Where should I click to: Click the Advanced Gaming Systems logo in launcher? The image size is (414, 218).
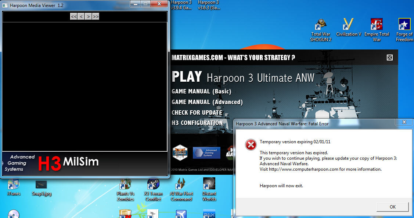(x=206, y=153)
